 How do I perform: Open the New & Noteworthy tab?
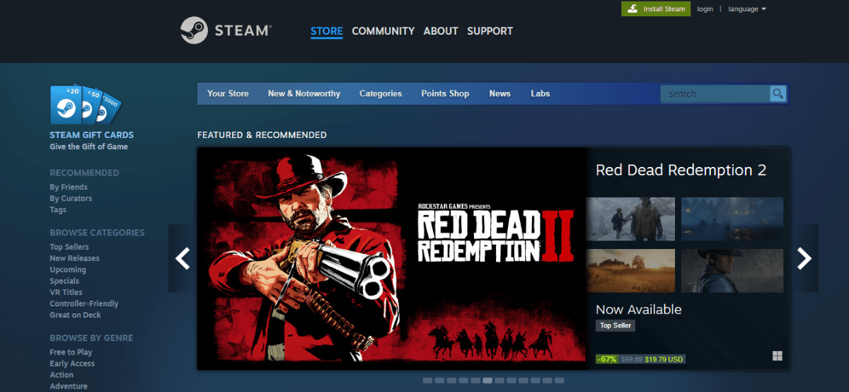point(304,93)
